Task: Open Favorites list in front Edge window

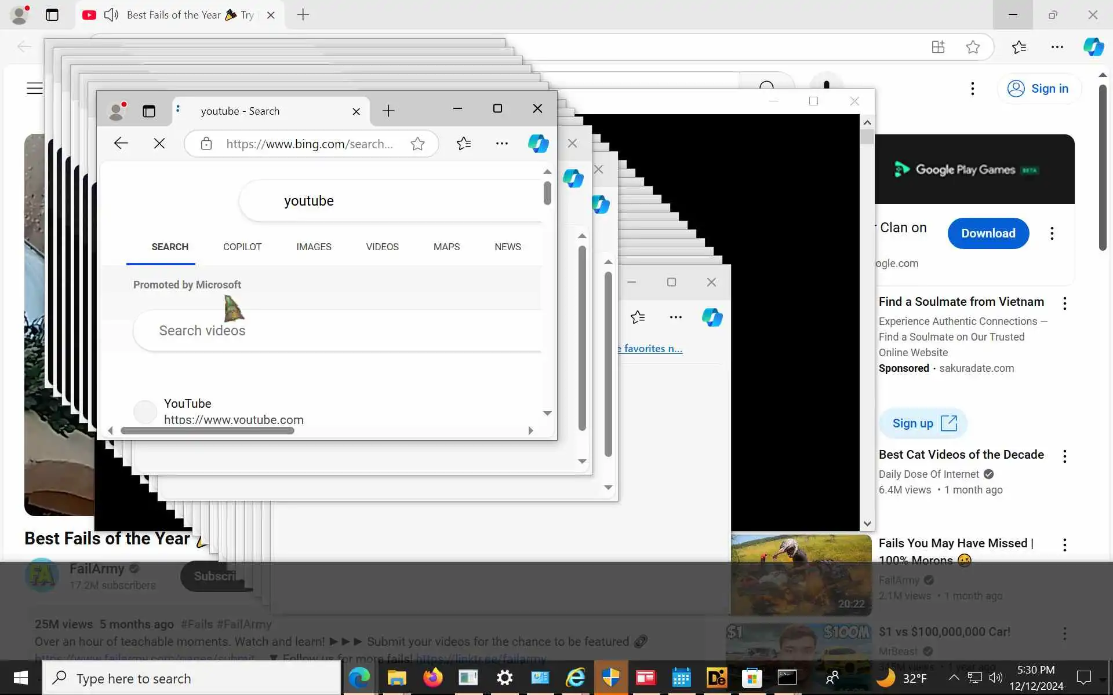Action: (x=463, y=144)
